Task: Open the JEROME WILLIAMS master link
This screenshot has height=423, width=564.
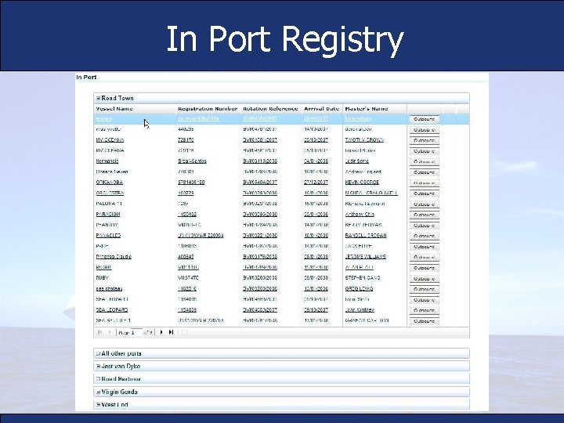Action: pyautogui.click(x=366, y=257)
